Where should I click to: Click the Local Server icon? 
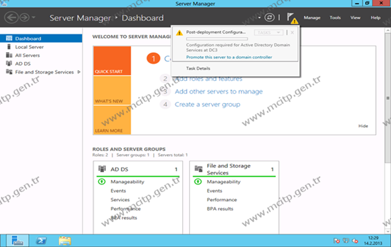tap(9, 46)
